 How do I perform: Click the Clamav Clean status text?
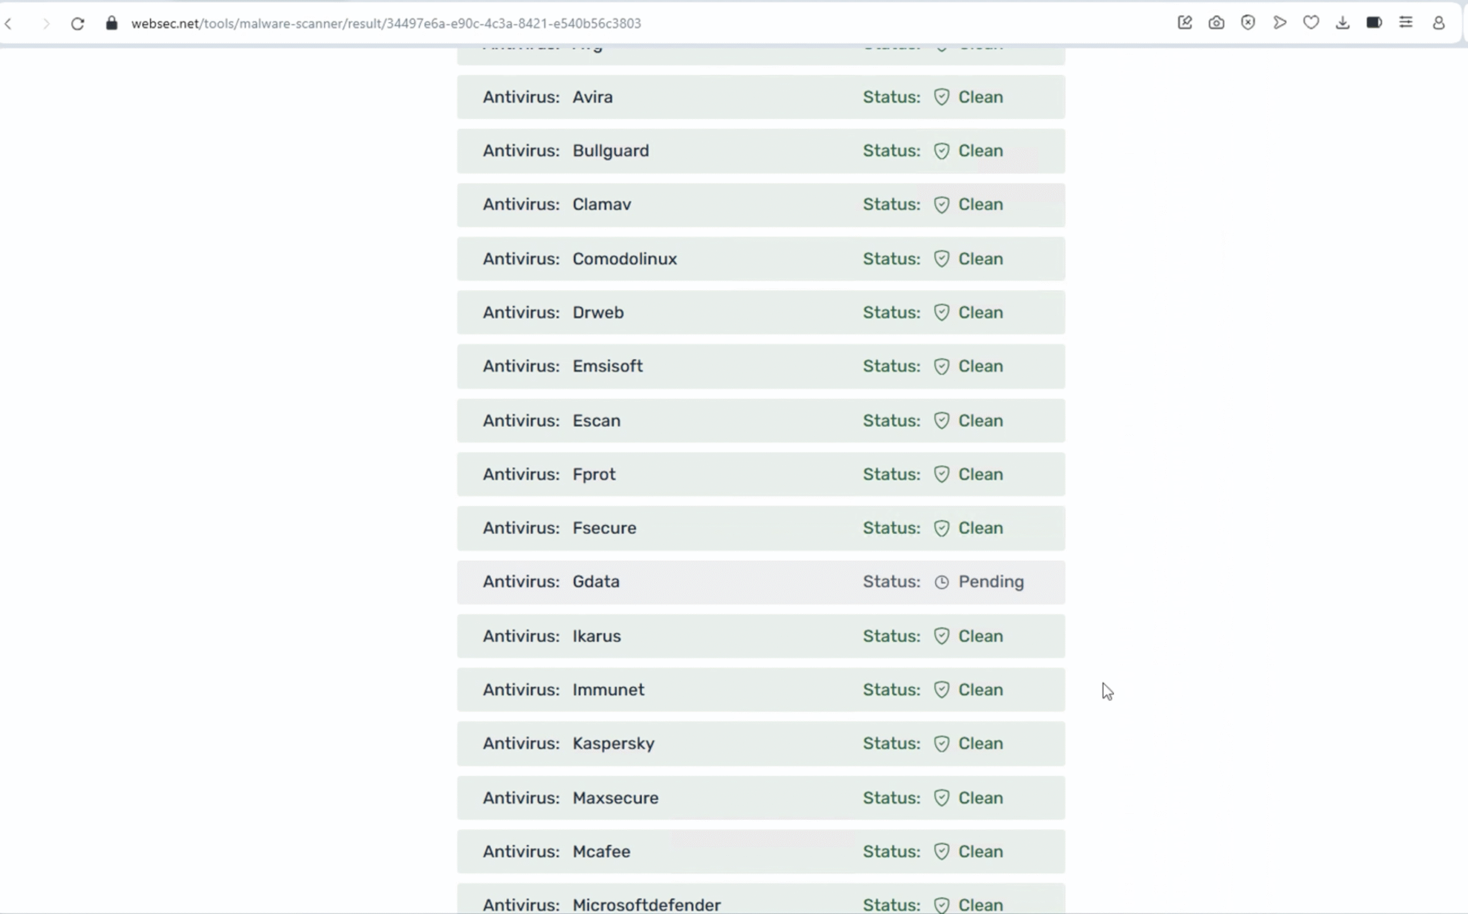pyautogui.click(x=980, y=204)
